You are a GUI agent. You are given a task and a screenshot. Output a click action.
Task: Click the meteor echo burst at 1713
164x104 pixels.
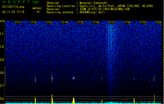click(x=52, y=78)
